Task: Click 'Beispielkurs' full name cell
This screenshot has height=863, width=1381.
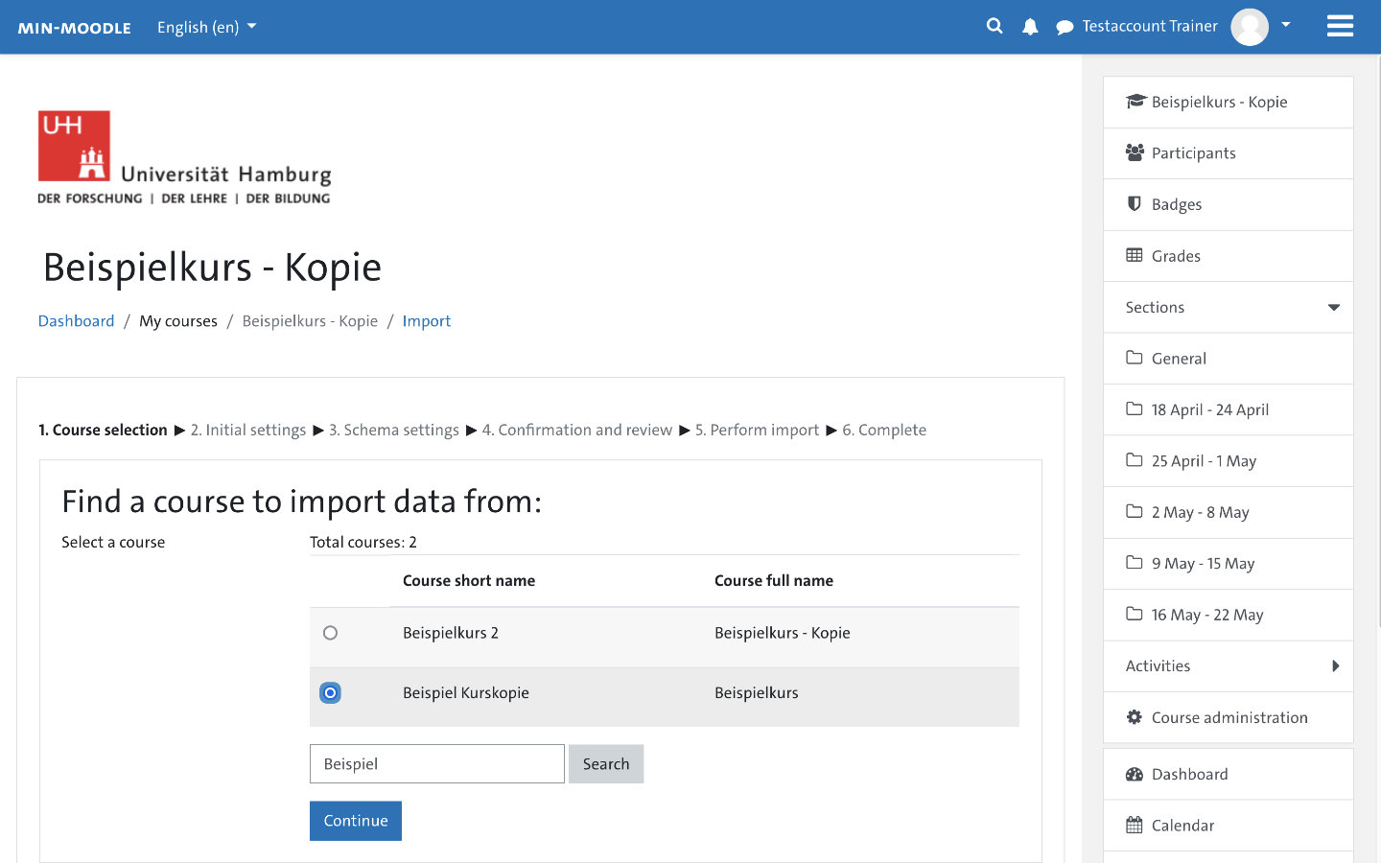Action: [757, 692]
